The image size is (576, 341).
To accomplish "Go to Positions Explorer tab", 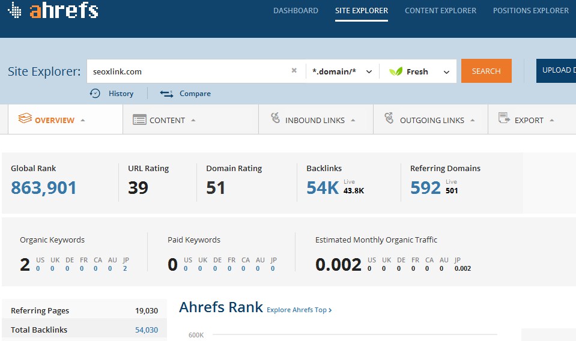I will coord(530,11).
